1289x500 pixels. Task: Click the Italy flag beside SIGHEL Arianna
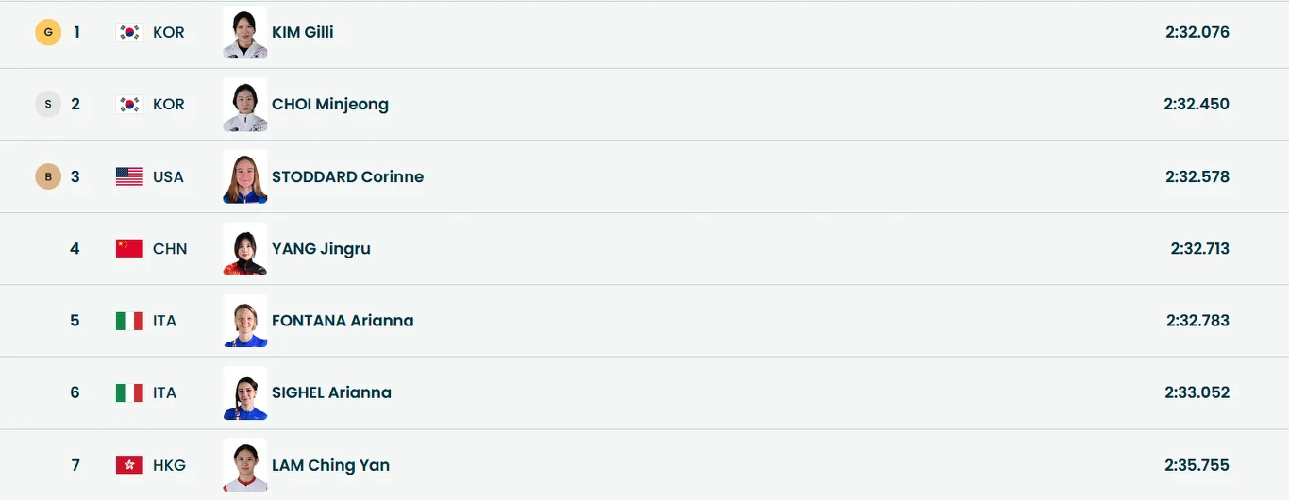click(129, 392)
